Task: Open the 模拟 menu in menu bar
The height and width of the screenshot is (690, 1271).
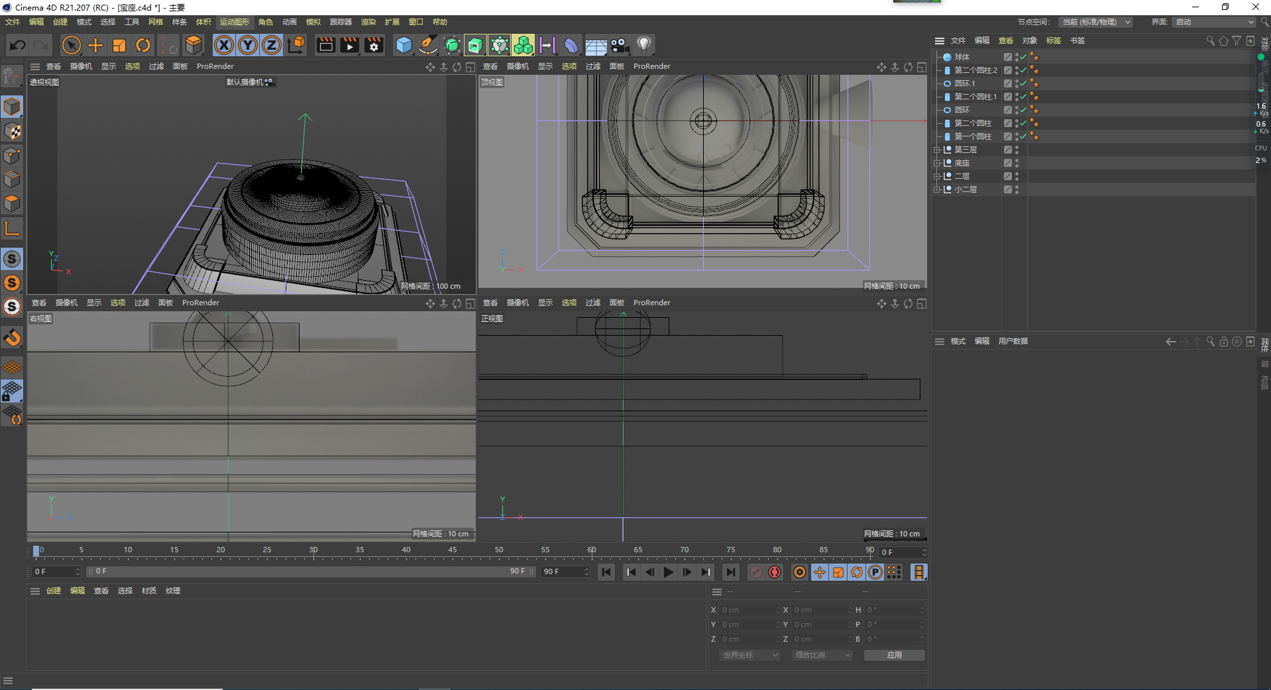Action: pos(313,22)
